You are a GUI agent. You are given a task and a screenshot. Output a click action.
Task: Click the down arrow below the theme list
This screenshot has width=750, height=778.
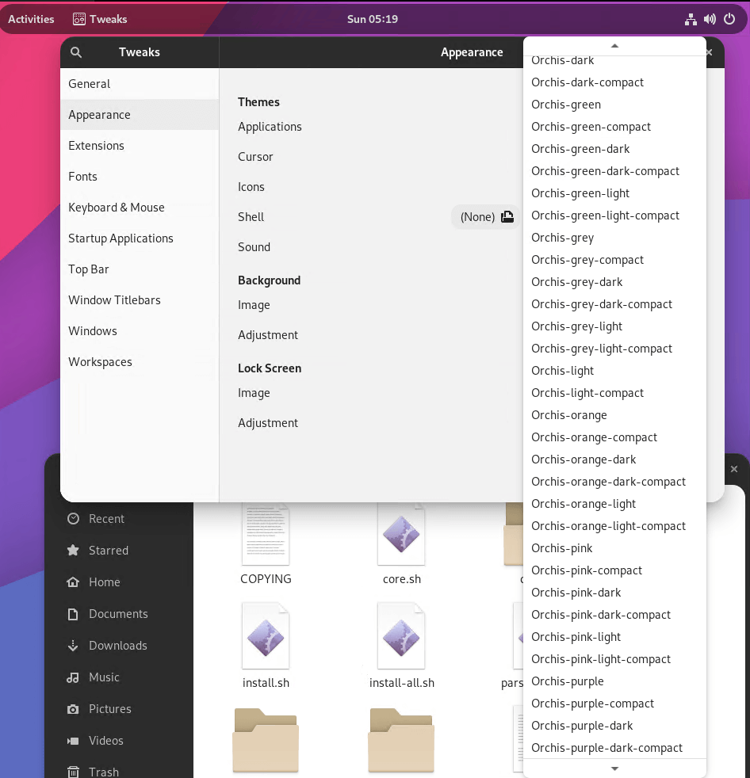coord(614,768)
